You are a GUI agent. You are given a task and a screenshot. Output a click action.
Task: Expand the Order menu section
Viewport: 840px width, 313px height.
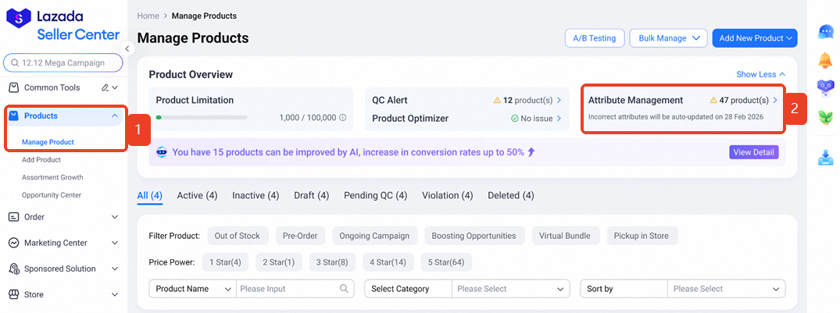114,217
